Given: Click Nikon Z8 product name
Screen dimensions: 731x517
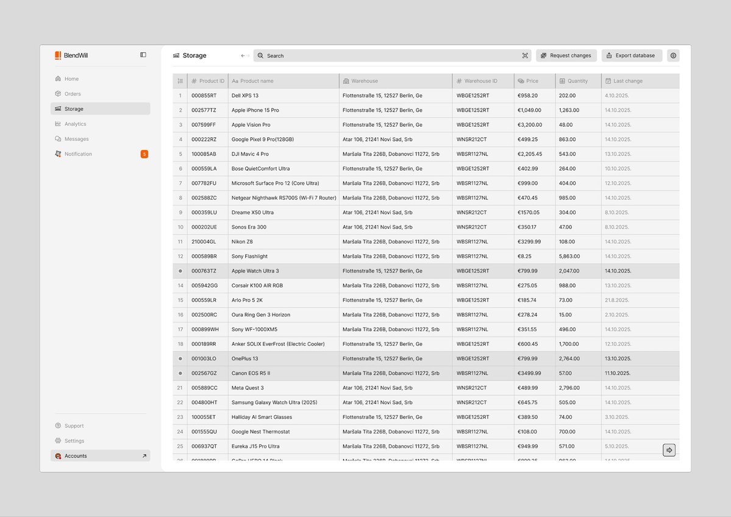Looking at the screenshot, I should point(242,241).
